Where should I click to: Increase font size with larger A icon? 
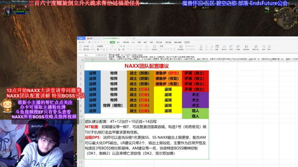121,46
